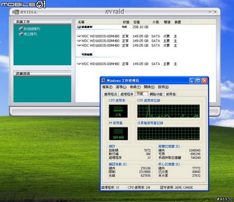Click the 詳細資訊 panel header

click(42, 73)
